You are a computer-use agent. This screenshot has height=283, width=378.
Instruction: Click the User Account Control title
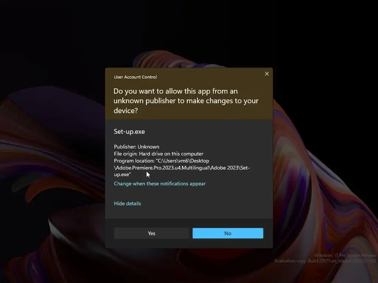tap(135, 77)
